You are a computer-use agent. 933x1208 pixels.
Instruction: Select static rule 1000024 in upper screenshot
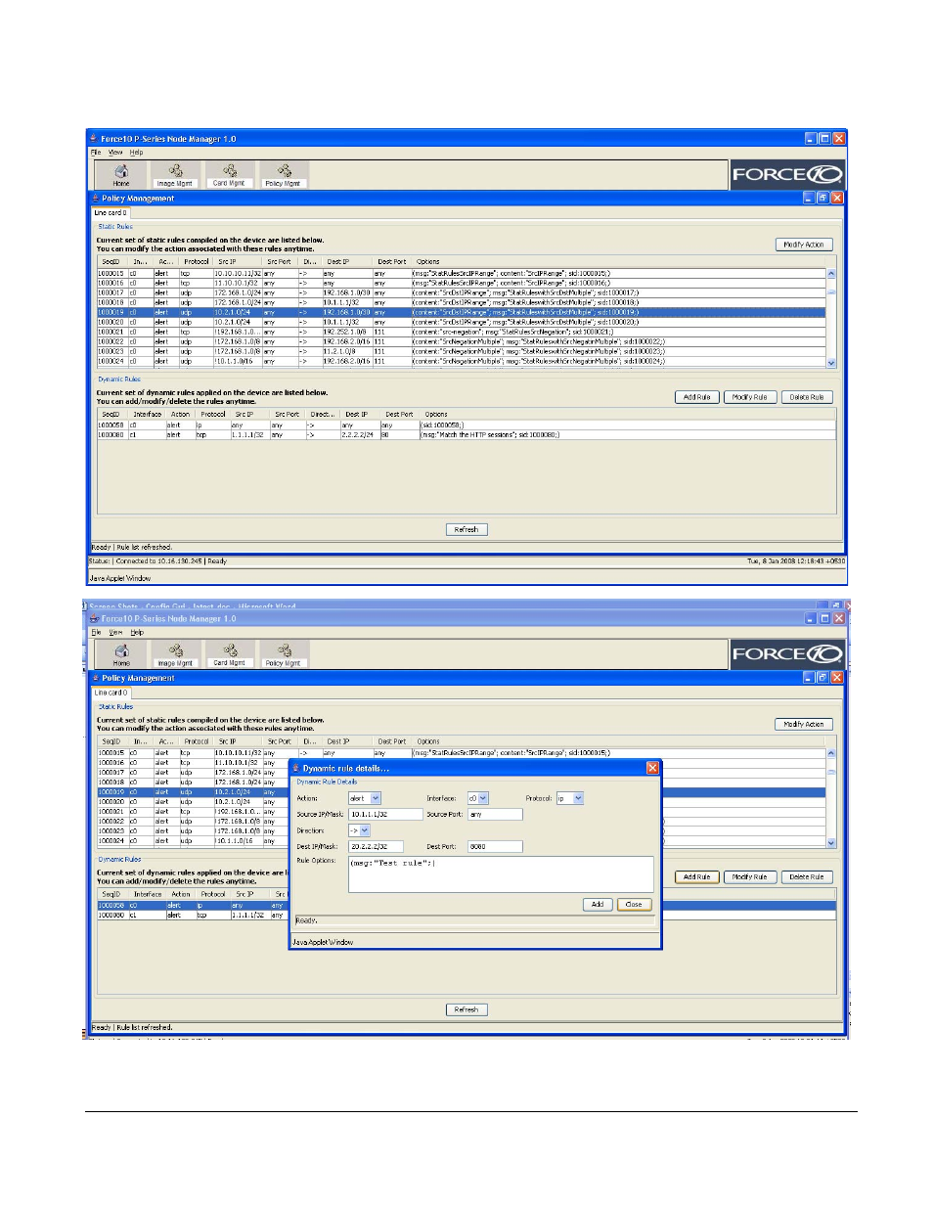pyautogui.click(x=461, y=361)
